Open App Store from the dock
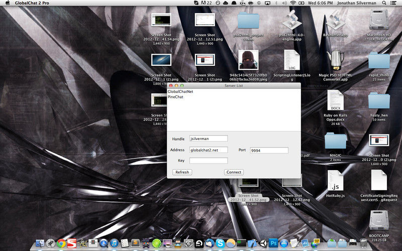 [x=284, y=243]
